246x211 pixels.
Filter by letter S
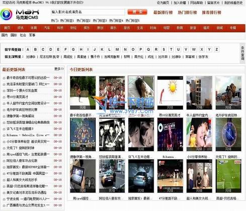pos(163,49)
